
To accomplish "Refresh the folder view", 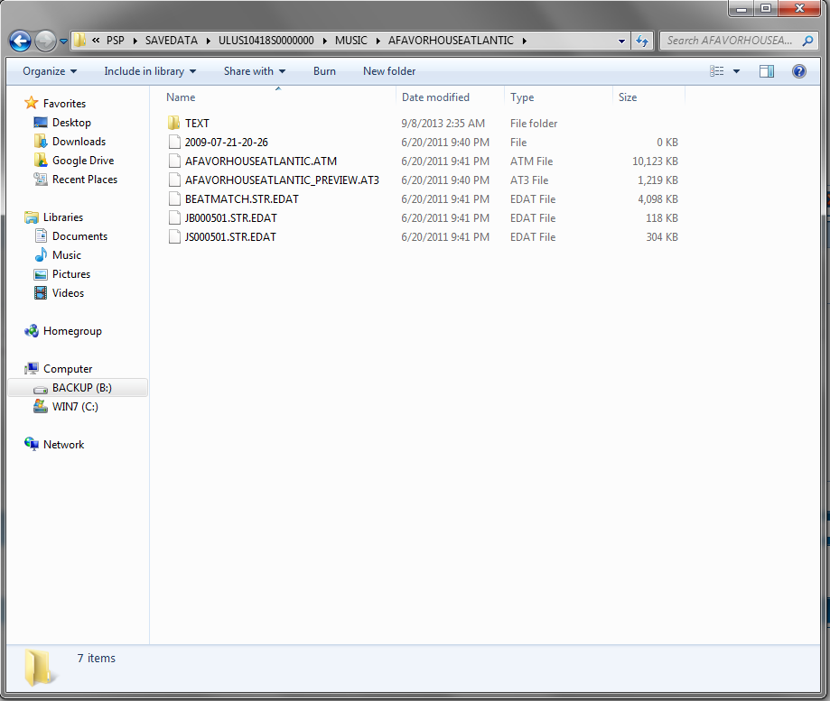I will 642,41.
